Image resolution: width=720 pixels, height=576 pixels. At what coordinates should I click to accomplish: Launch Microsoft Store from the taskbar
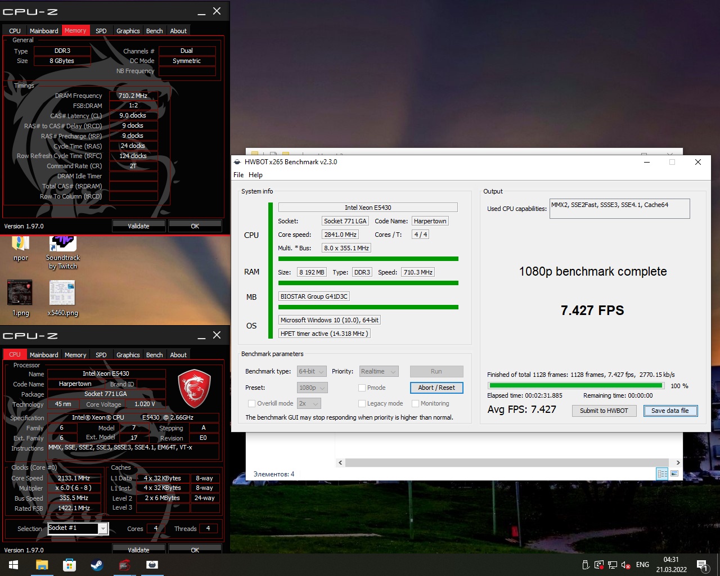pyautogui.click(x=69, y=565)
